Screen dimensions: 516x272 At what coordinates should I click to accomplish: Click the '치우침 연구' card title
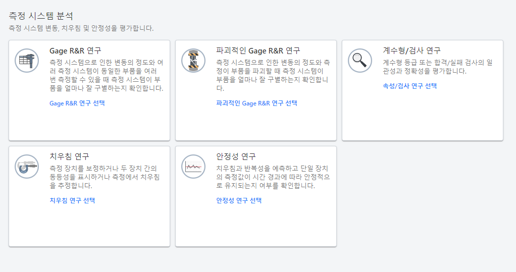(69, 156)
